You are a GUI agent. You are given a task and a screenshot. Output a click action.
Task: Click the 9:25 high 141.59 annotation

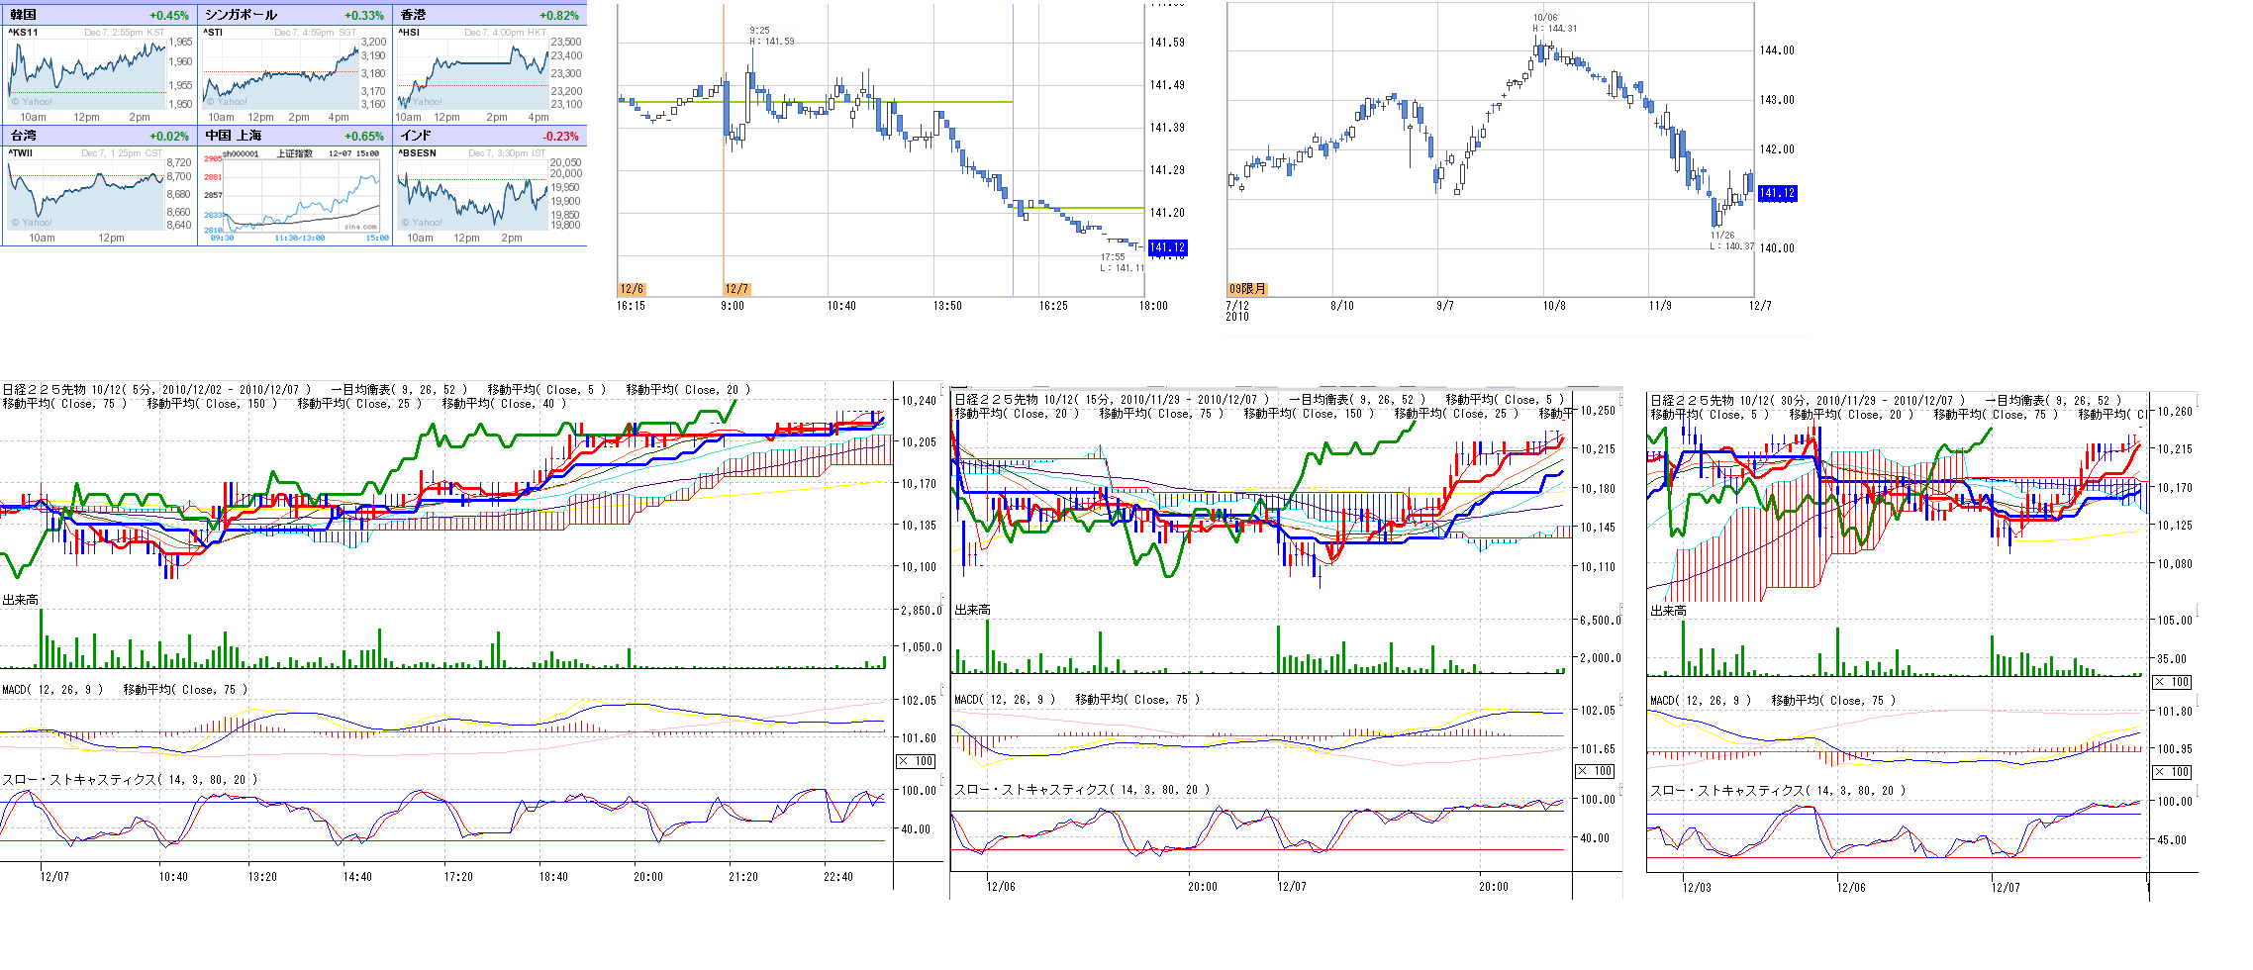(x=771, y=36)
